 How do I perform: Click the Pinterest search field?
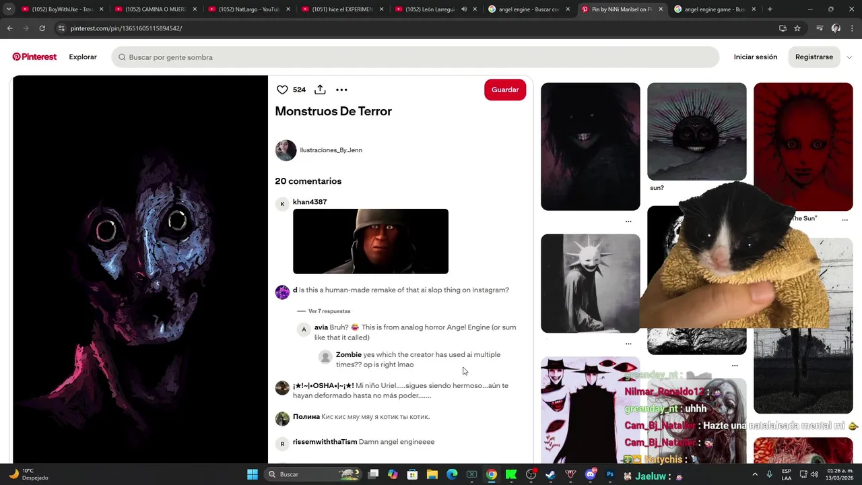point(416,57)
